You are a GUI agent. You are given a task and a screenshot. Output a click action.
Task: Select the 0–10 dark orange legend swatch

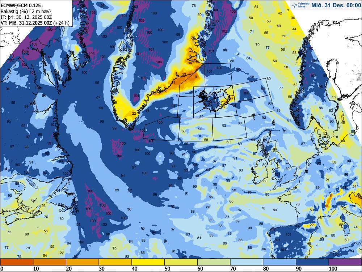(x=17, y=262)
